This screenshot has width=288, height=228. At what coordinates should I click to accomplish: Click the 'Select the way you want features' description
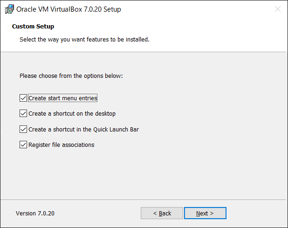[84, 40]
